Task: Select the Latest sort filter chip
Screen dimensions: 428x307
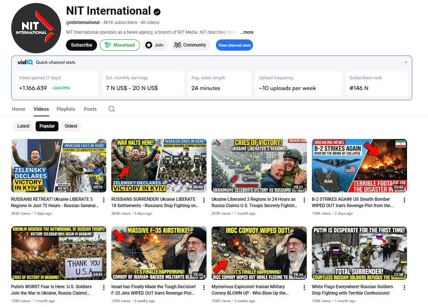Action: coord(23,126)
